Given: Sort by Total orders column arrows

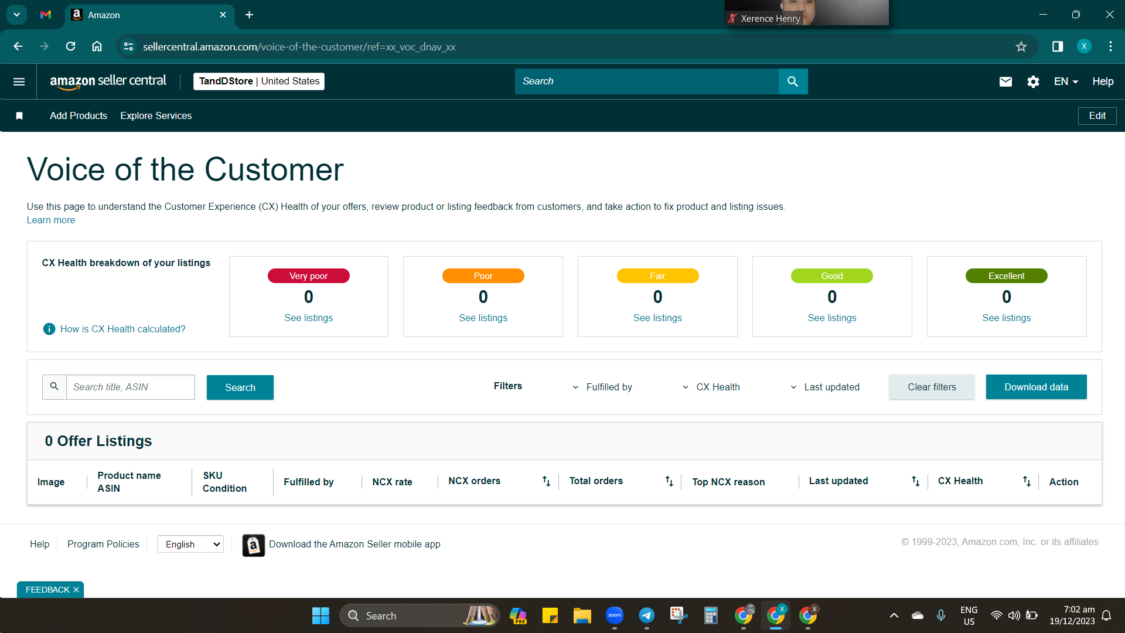Looking at the screenshot, I should pyautogui.click(x=669, y=481).
